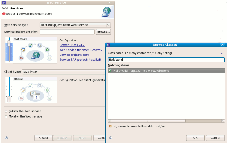Click the horizontal scrollbar in matching items

click(x=148, y=121)
